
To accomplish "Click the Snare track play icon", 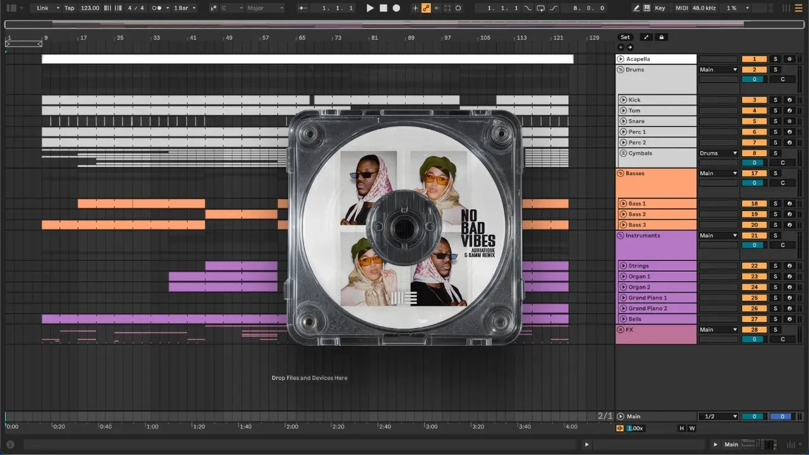I will coord(623,121).
